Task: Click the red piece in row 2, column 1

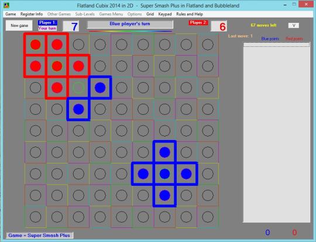Action: coord(36,66)
